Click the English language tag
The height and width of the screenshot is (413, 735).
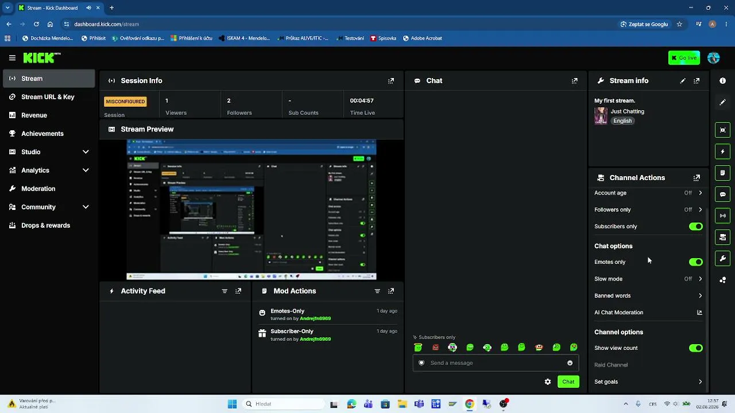coord(622,121)
